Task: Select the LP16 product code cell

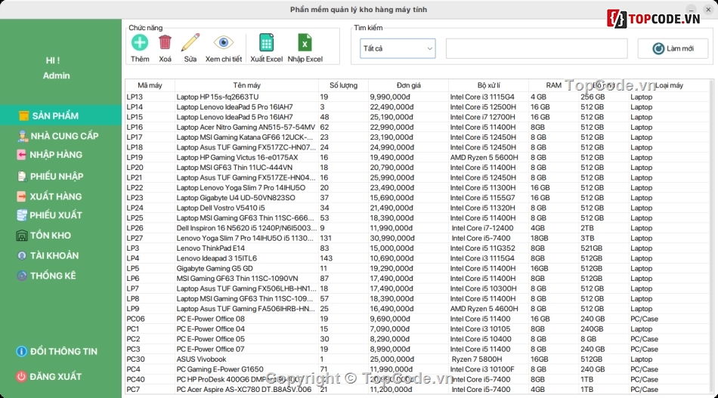Action: (150, 127)
